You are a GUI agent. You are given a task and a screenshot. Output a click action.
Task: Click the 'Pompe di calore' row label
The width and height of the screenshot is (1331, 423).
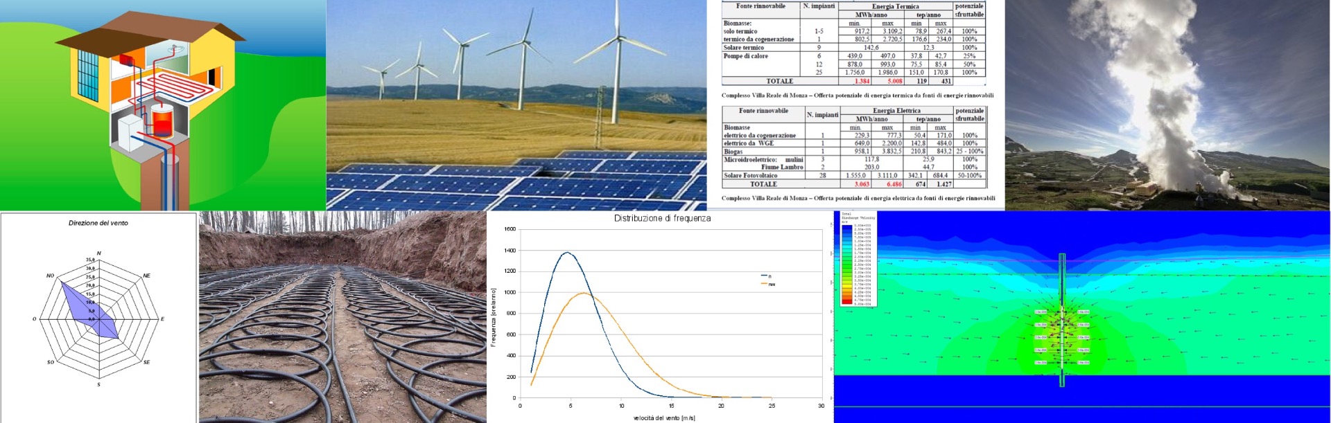pyautogui.click(x=746, y=56)
